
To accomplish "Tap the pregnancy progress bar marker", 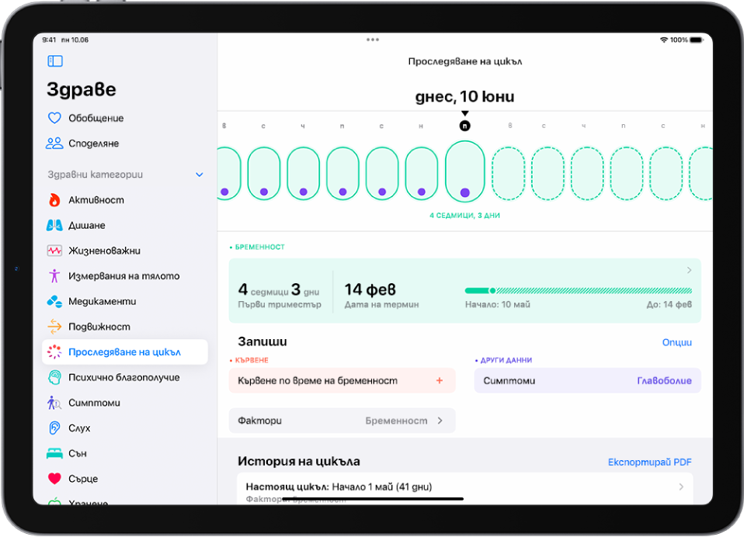I will click(492, 290).
